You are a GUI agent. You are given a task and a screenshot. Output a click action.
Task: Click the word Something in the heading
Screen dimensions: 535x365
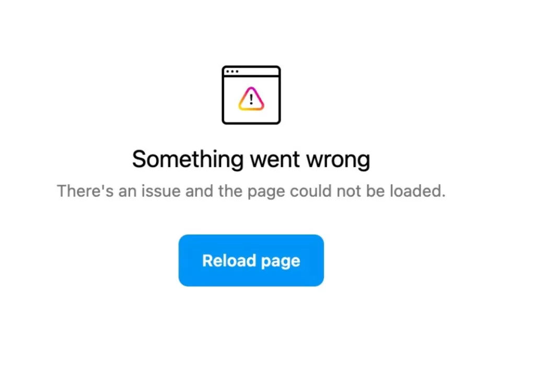click(x=188, y=159)
